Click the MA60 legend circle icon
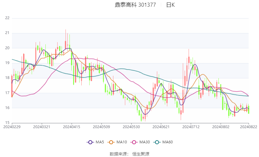 (x=157, y=142)
